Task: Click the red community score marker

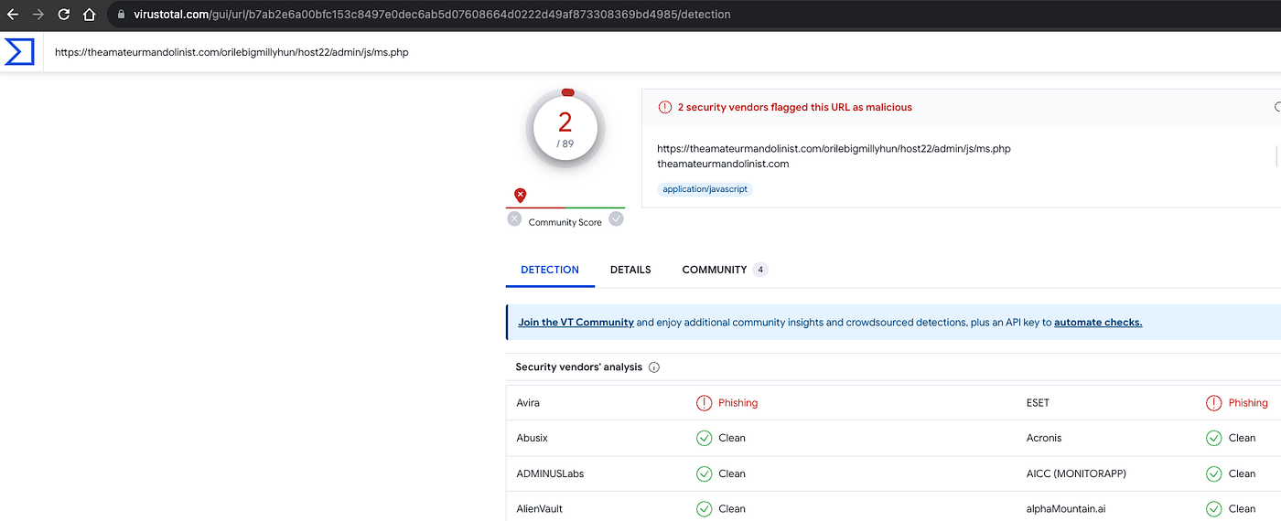Action: [520, 195]
